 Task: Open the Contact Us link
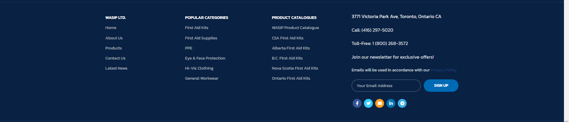pos(115,58)
